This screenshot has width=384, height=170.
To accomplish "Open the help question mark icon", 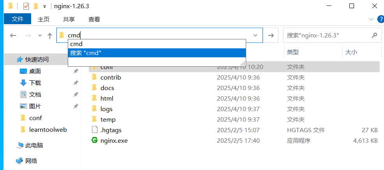I will pos(381,19).
